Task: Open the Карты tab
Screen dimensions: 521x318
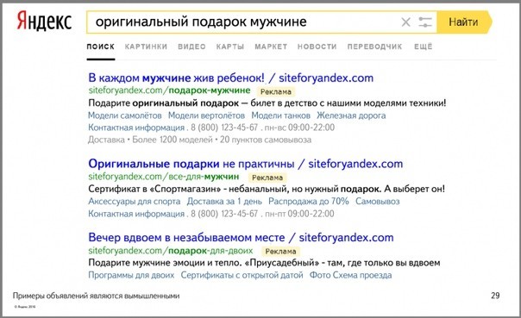Action: tap(230, 47)
